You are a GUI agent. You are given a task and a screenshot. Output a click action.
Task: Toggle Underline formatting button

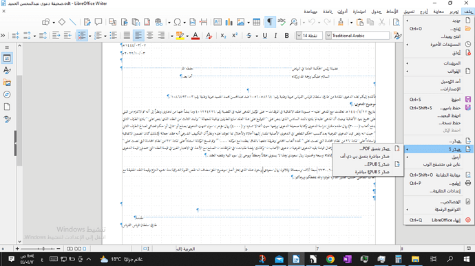pos(264,36)
